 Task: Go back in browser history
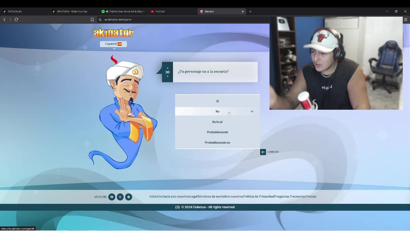pos(4,20)
